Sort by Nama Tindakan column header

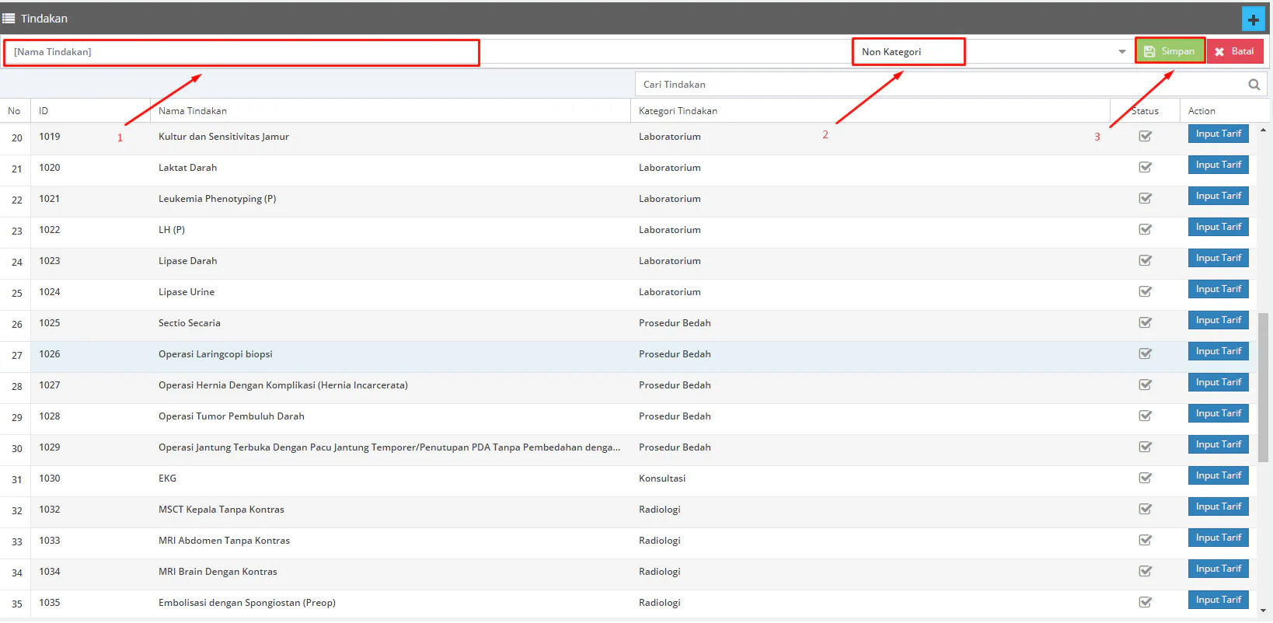point(193,111)
